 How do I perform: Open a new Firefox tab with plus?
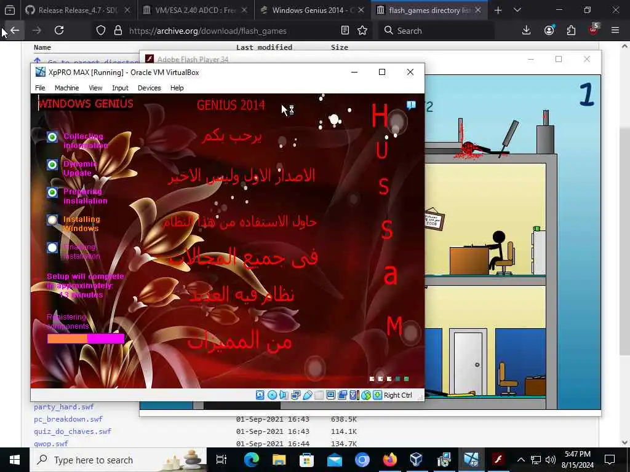point(498,10)
